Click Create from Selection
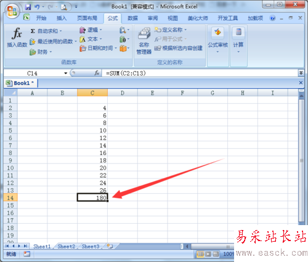Image resolution: width=308 pixels, height=262 pixels. click(x=179, y=48)
